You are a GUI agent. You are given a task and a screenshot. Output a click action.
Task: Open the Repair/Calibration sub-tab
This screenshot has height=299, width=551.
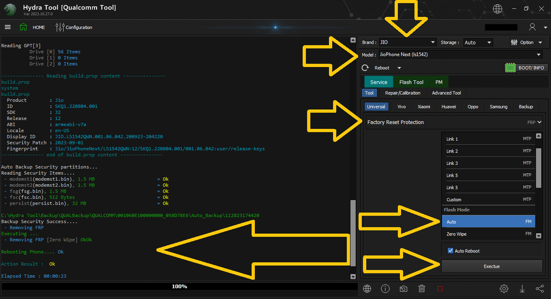[402, 93]
